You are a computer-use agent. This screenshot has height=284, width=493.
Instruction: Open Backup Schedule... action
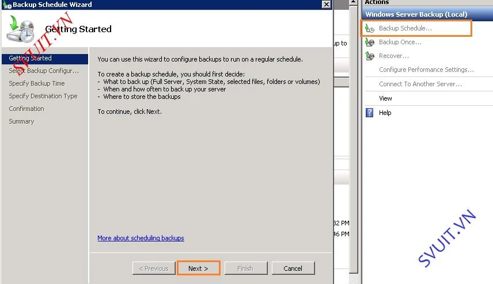tap(405, 28)
